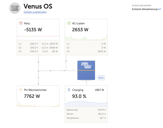The width and height of the screenshot is (163, 128).
Task: Click the Temperatur value 28 °C
Action: point(103,118)
